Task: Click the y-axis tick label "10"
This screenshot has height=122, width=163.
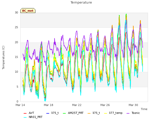Action: [16, 72]
